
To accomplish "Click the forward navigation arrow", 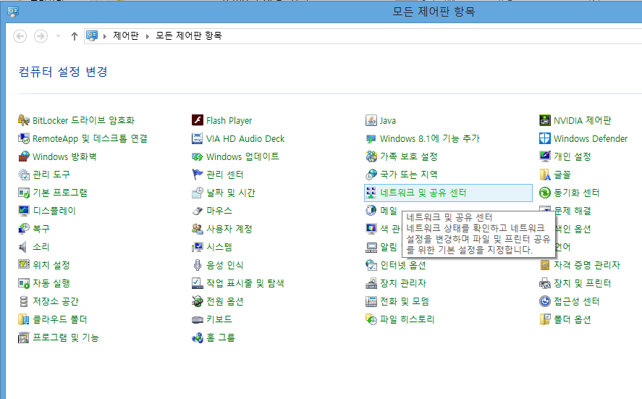I will (41, 36).
